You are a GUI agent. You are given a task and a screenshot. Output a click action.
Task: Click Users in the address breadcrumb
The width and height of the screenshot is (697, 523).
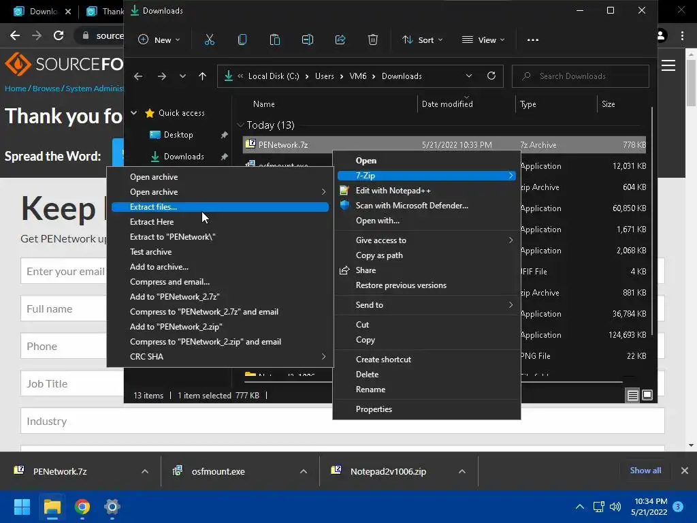[325, 76]
